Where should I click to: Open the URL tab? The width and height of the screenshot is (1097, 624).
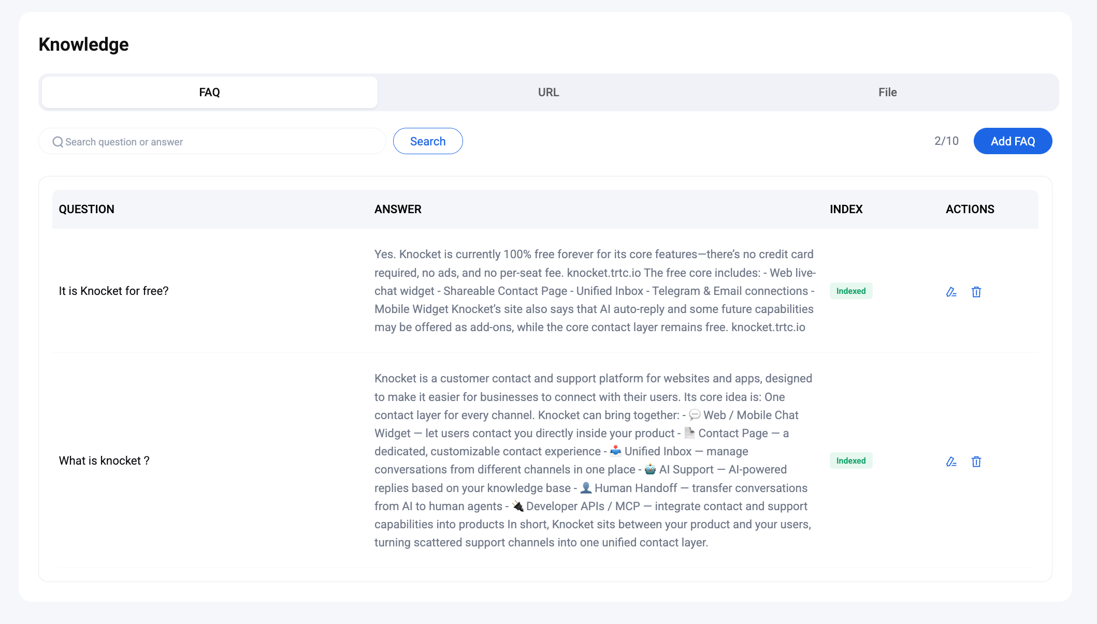coord(548,92)
